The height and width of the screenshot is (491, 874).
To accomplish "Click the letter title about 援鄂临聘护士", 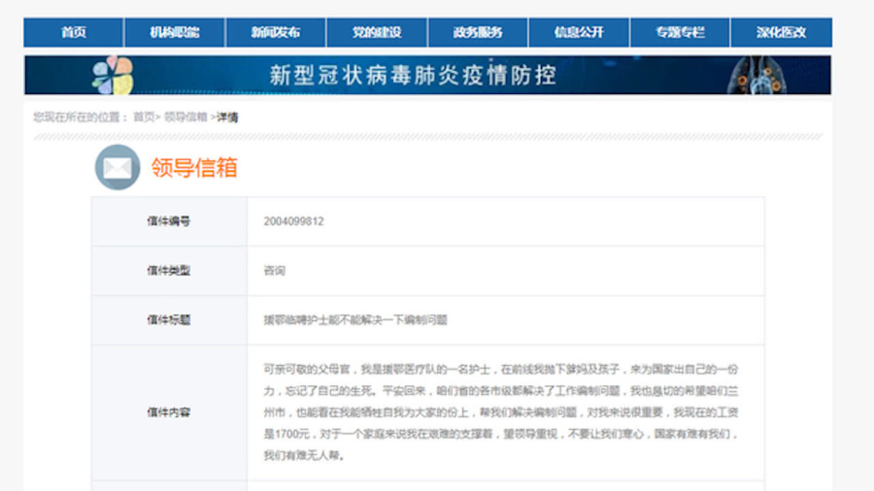I will pos(354,319).
